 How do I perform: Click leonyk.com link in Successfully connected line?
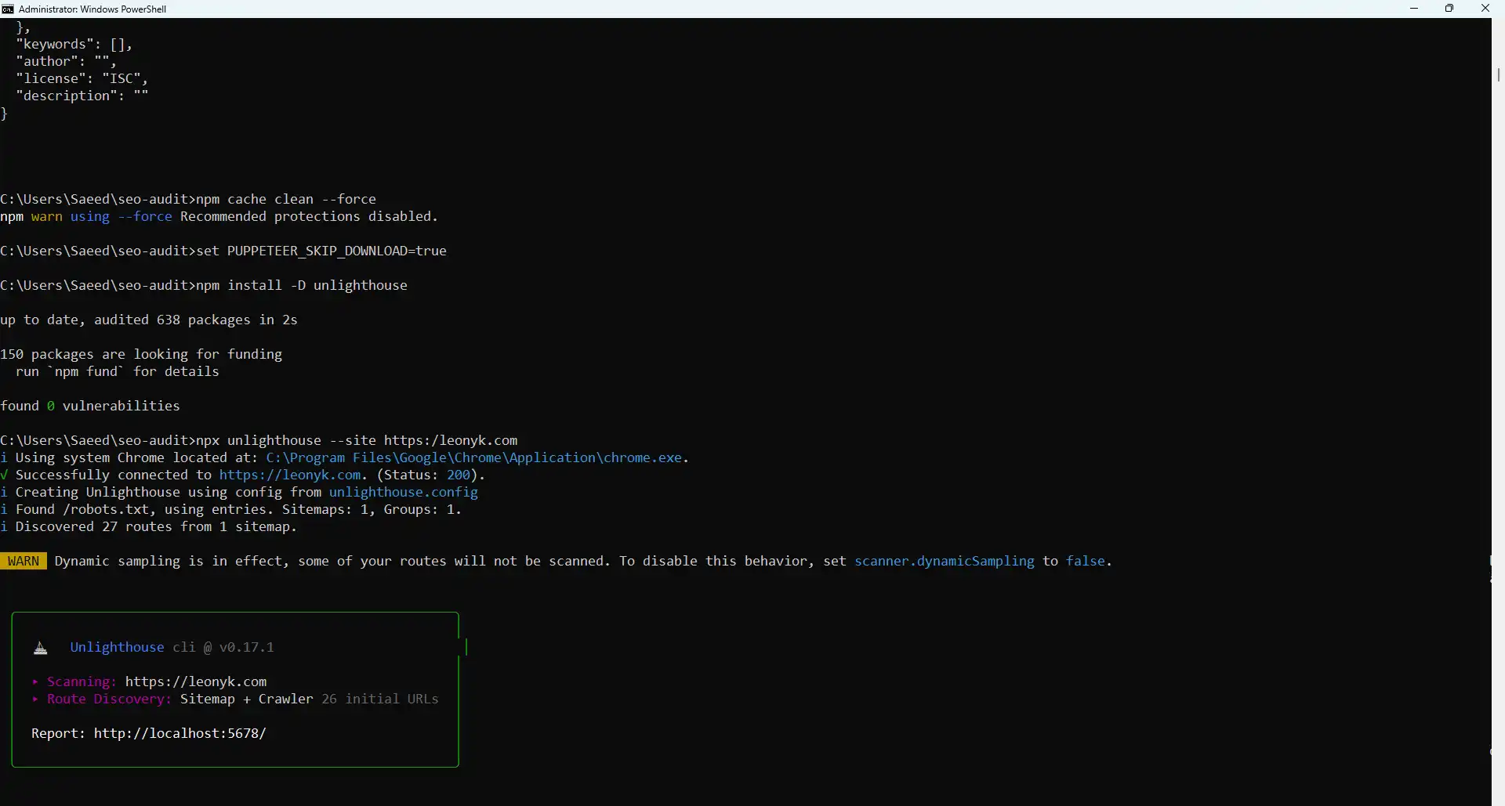[x=290, y=475]
